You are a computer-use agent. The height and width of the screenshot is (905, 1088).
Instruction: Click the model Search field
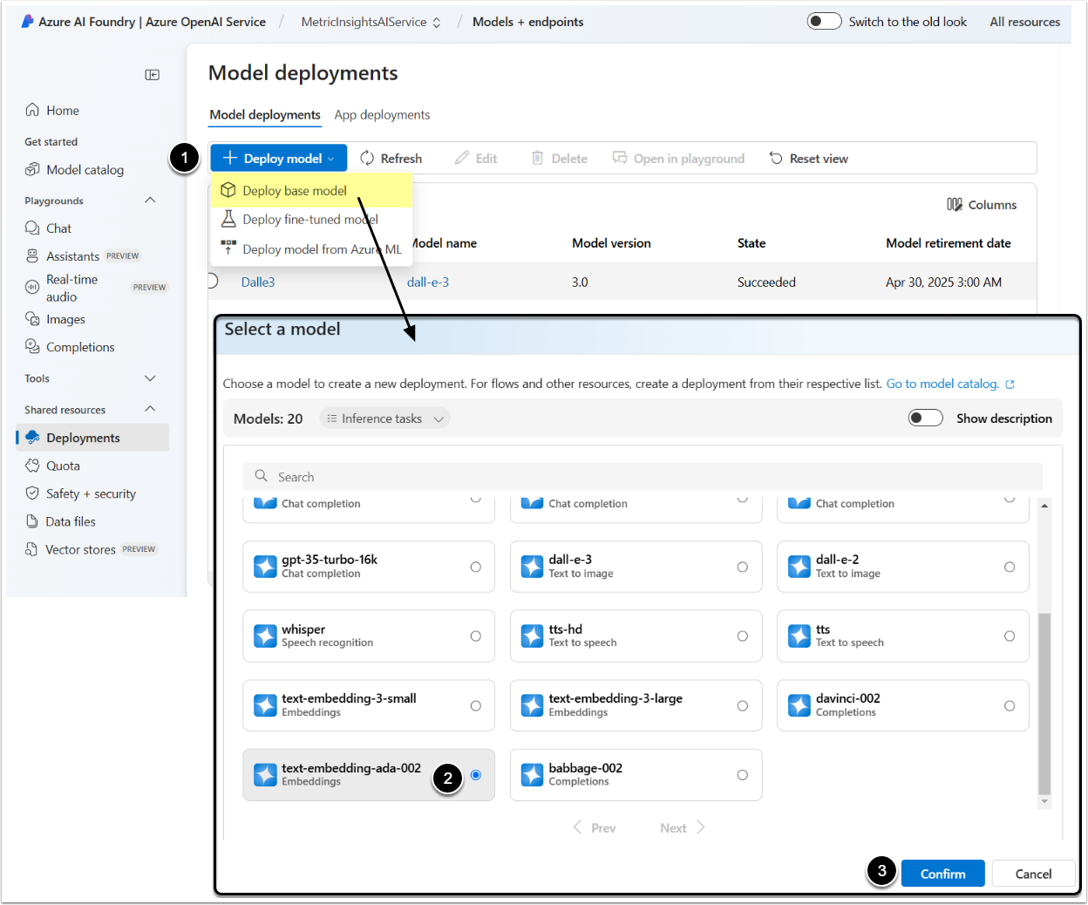pos(642,477)
